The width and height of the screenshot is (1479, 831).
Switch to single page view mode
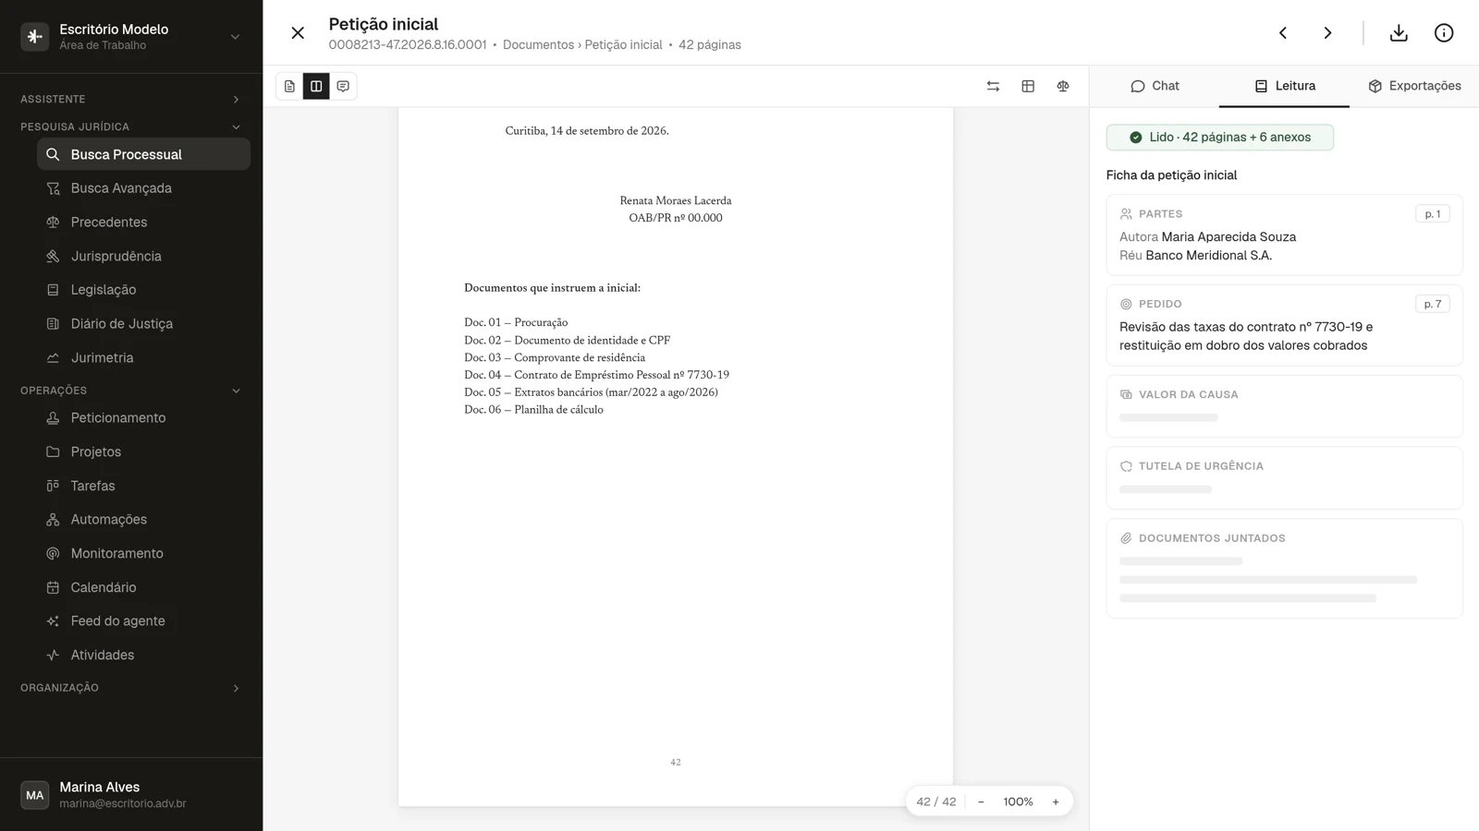pos(289,86)
